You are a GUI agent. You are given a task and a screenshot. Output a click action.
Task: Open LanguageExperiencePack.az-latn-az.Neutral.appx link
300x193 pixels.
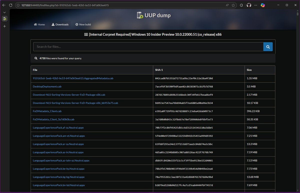click(x=61, y=161)
